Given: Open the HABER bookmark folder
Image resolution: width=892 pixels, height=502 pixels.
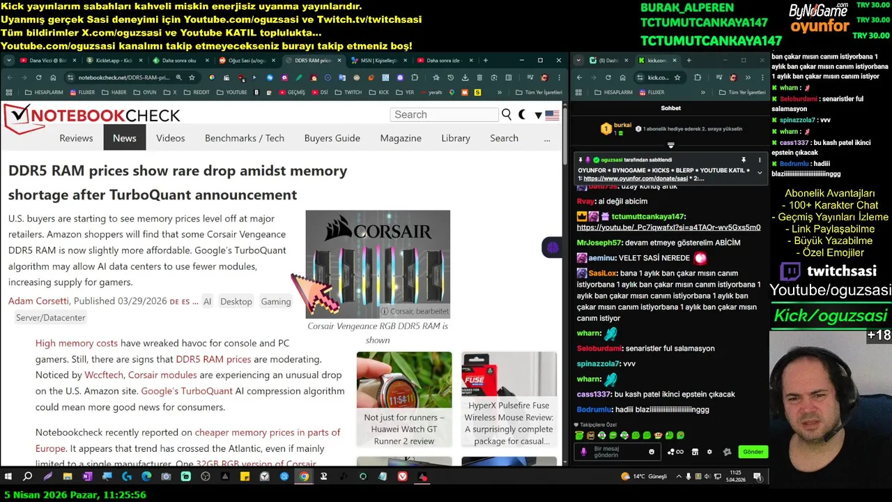Looking at the screenshot, I should click(115, 92).
